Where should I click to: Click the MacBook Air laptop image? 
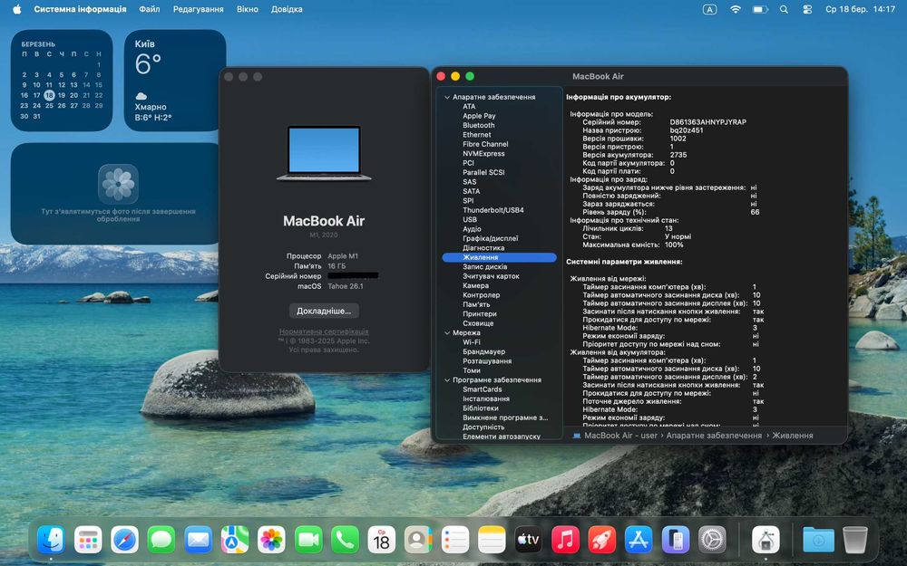click(x=324, y=153)
